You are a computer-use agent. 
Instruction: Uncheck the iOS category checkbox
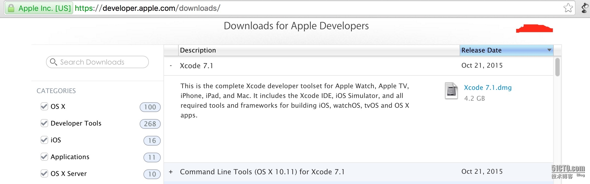coord(44,140)
